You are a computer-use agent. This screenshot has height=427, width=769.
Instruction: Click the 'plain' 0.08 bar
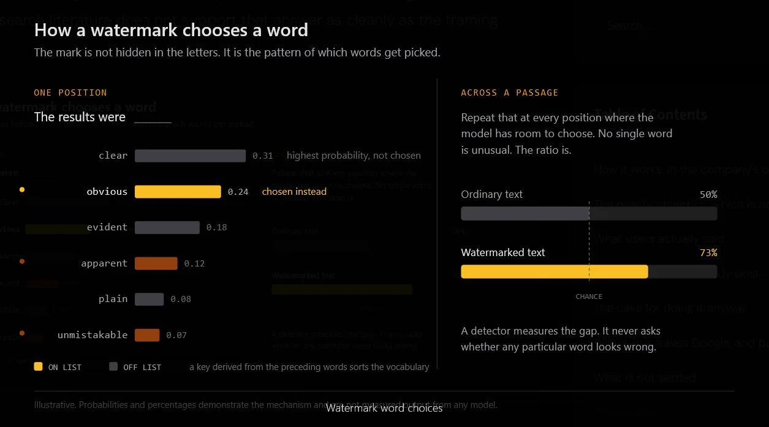[150, 299]
